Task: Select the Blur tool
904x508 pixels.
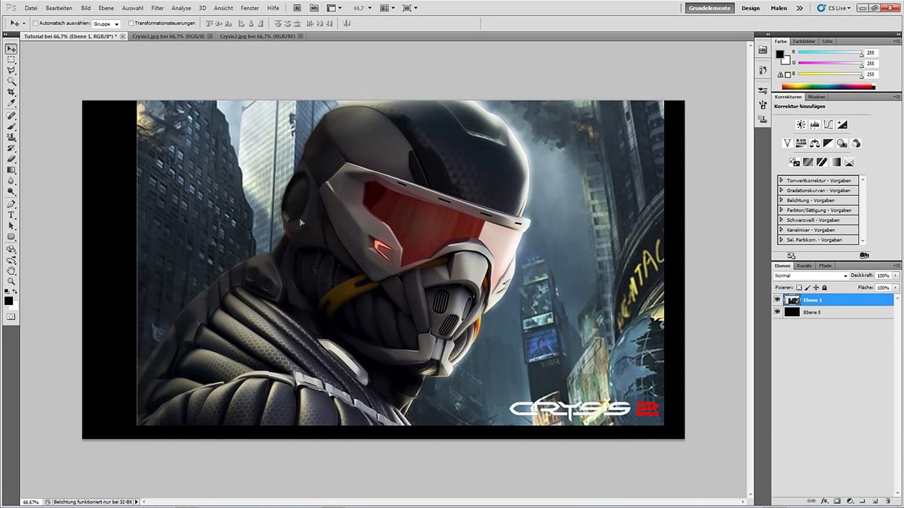Action: [x=11, y=181]
